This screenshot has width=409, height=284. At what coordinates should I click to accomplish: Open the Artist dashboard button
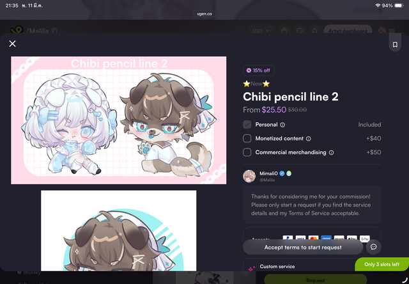tap(348, 31)
